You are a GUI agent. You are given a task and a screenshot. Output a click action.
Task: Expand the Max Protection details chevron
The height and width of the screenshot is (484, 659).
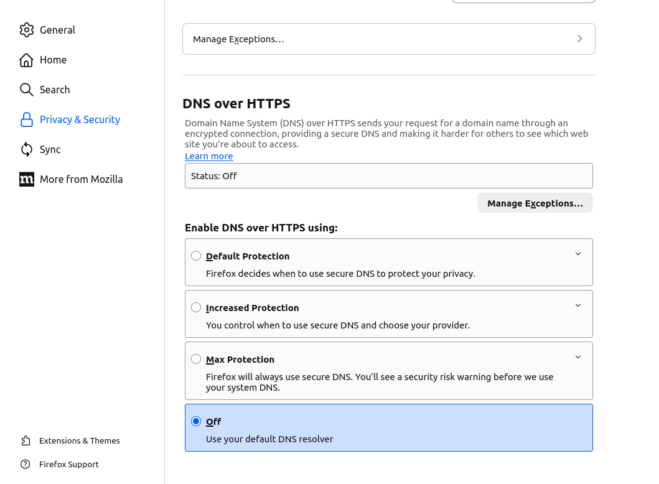578,357
